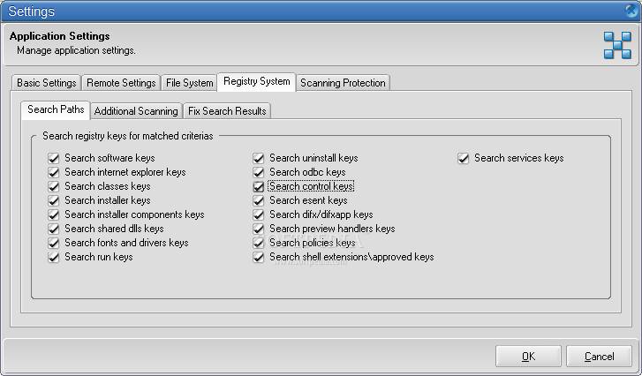Screen dimensions: 642x376
Task: Switch to the Basic Settings tab
Action: (47, 83)
